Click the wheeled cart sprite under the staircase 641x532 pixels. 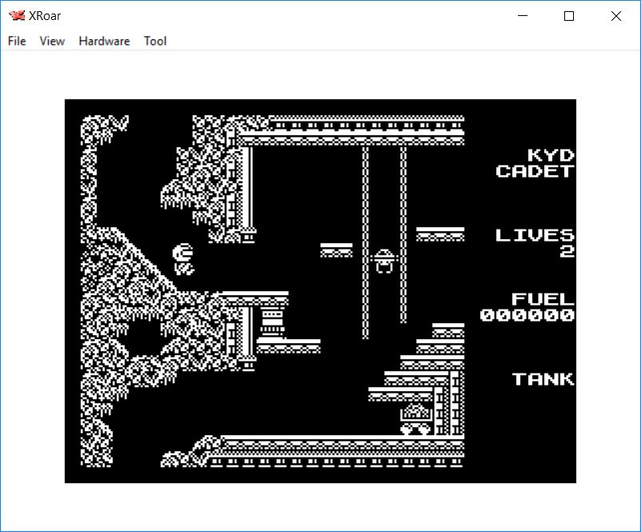coord(416,419)
